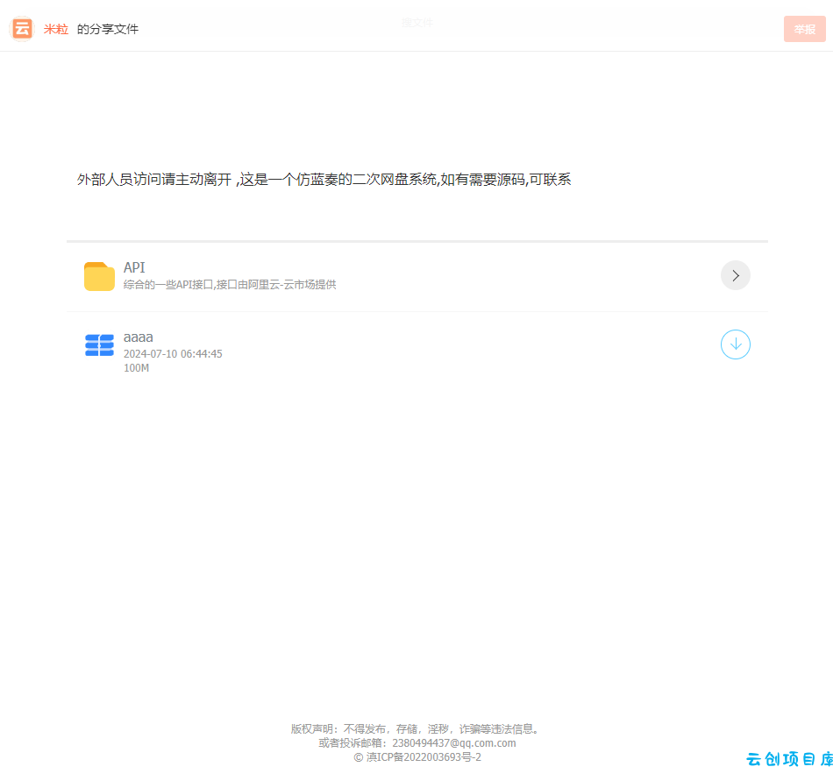
Task: Open the 滇ICP备2022003693号-2 link
Action: (x=424, y=757)
